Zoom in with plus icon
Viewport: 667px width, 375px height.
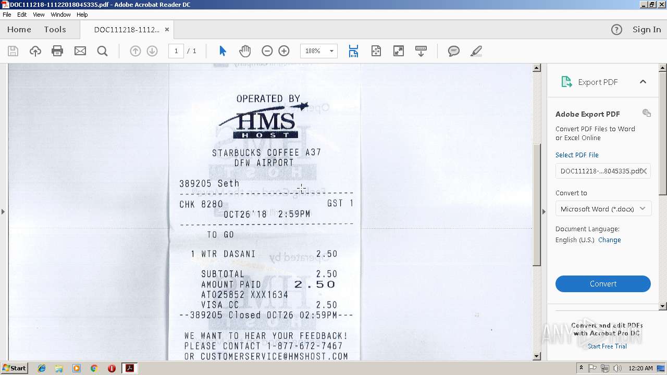284,51
